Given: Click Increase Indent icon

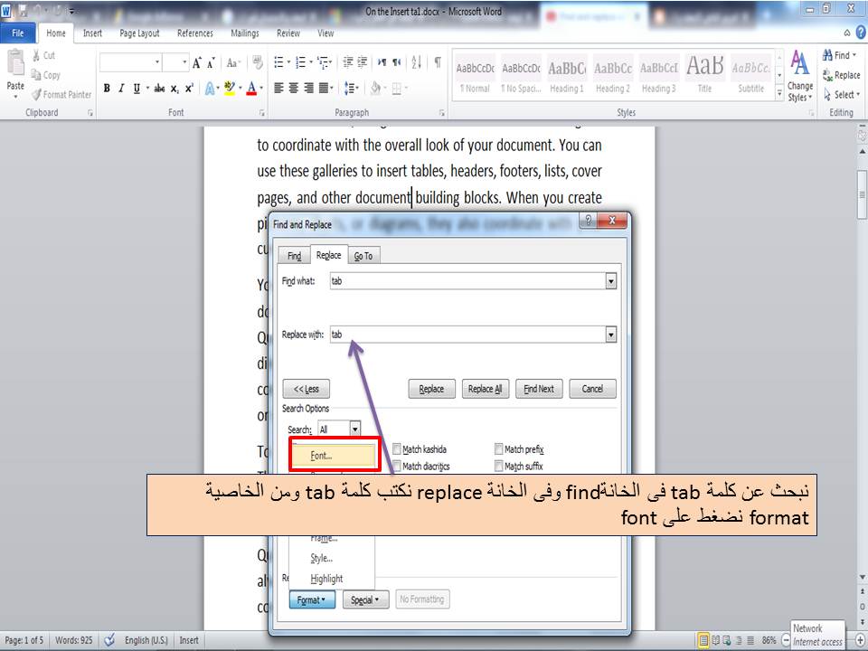Looking at the screenshot, I should tap(362, 62).
